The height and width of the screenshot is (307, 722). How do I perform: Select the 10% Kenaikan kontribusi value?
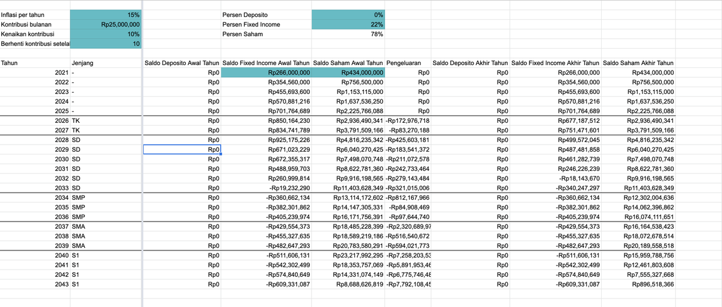point(106,34)
